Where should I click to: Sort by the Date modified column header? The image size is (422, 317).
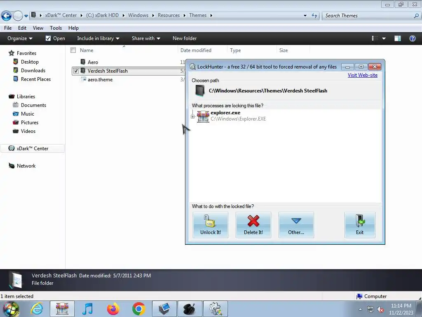pyautogui.click(x=196, y=50)
